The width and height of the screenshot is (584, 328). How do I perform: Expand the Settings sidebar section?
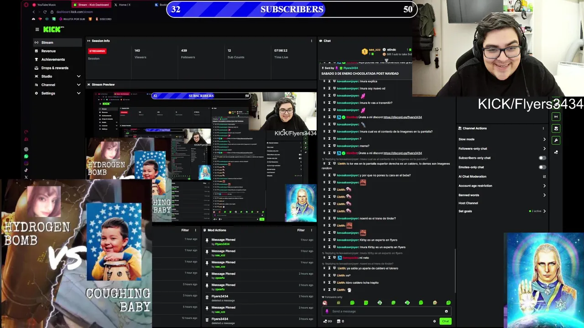57,93
